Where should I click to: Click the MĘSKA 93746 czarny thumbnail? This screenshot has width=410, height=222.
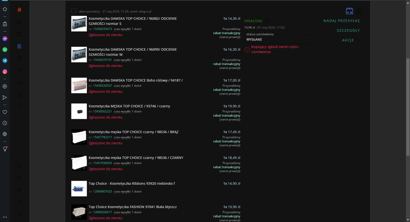(x=79, y=111)
